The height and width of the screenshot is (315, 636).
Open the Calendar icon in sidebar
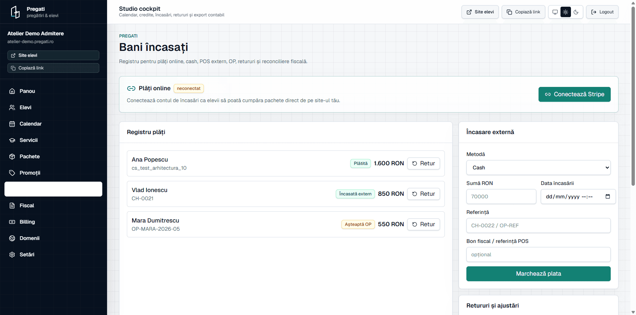coord(12,124)
